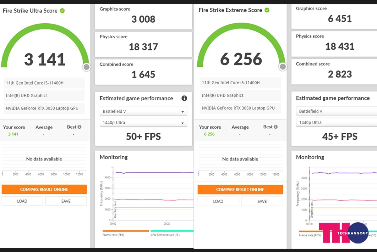
Task: Click the green validation check beside Fire Strike Ultra Score
Action: (62, 11)
